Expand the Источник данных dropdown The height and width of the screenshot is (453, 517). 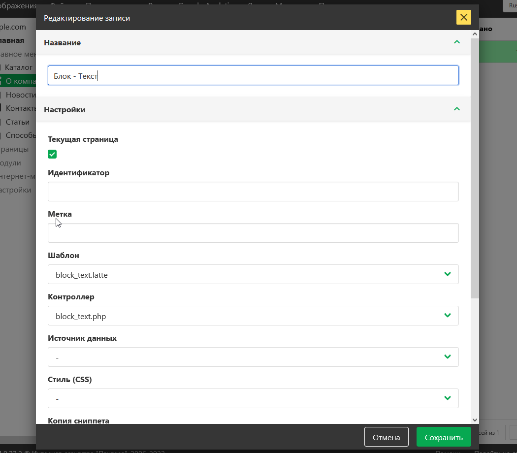[x=253, y=357]
